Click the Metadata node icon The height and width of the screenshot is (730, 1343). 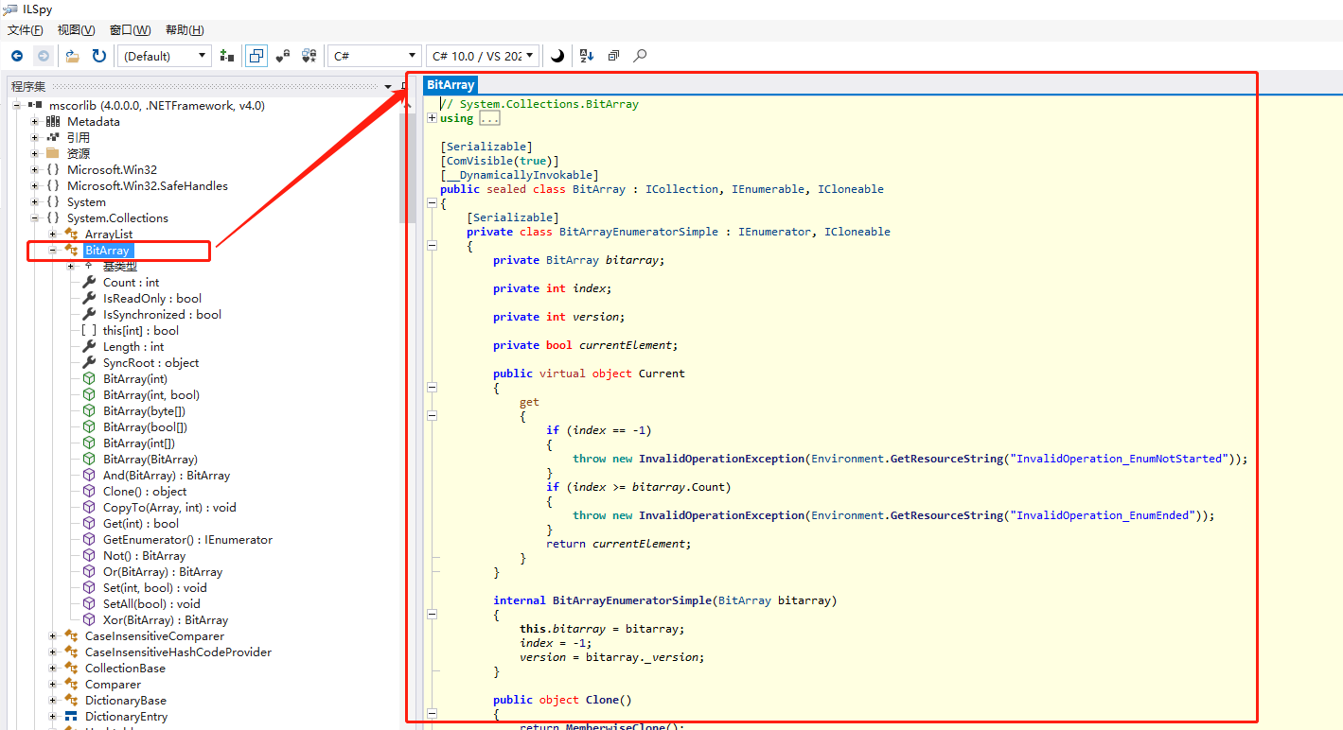pyautogui.click(x=53, y=121)
